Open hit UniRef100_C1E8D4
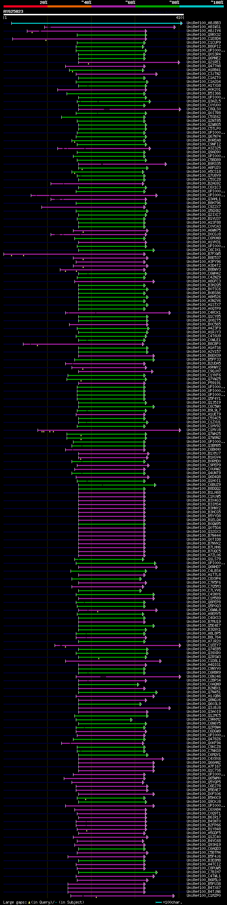 point(204,39)
